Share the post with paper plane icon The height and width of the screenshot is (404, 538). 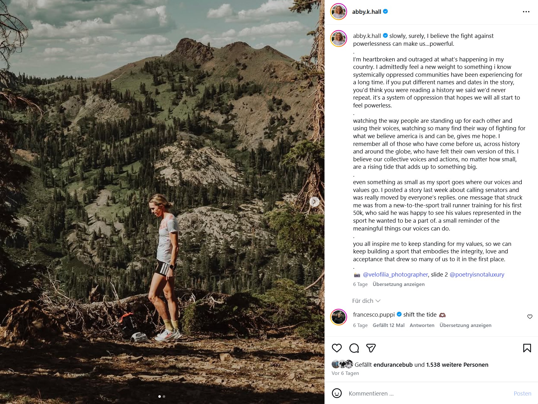click(371, 348)
